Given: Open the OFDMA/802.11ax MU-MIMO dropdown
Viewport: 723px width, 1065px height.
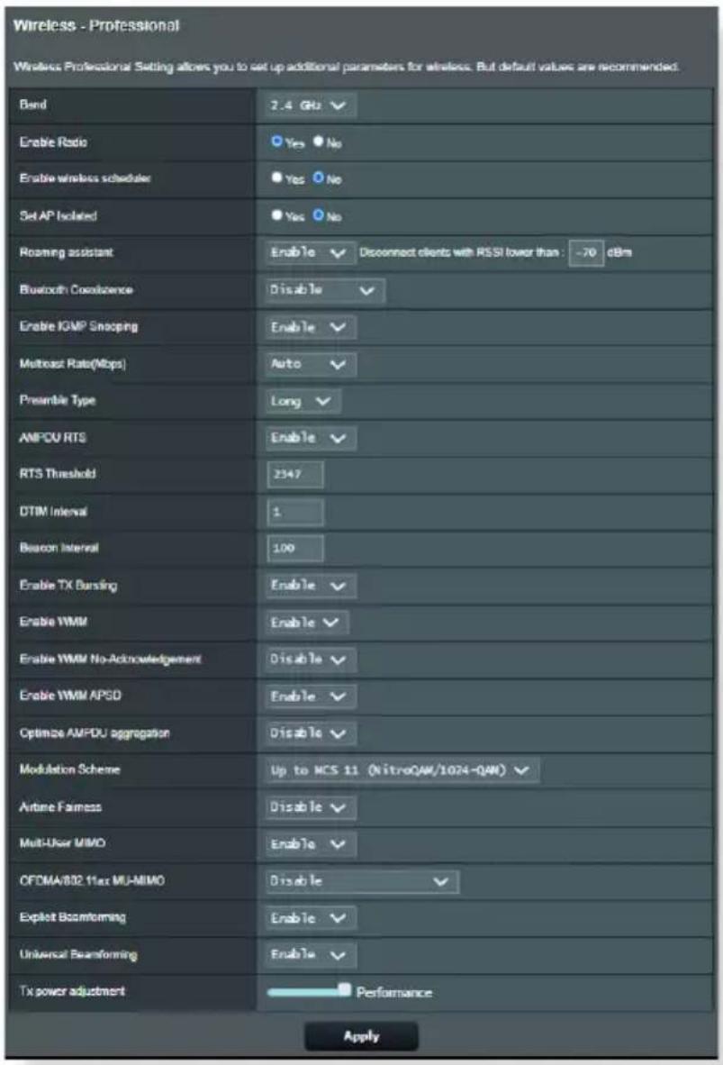Looking at the screenshot, I should [x=362, y=881].
